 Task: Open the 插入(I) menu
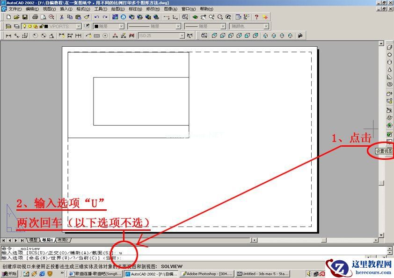(66, 9)
